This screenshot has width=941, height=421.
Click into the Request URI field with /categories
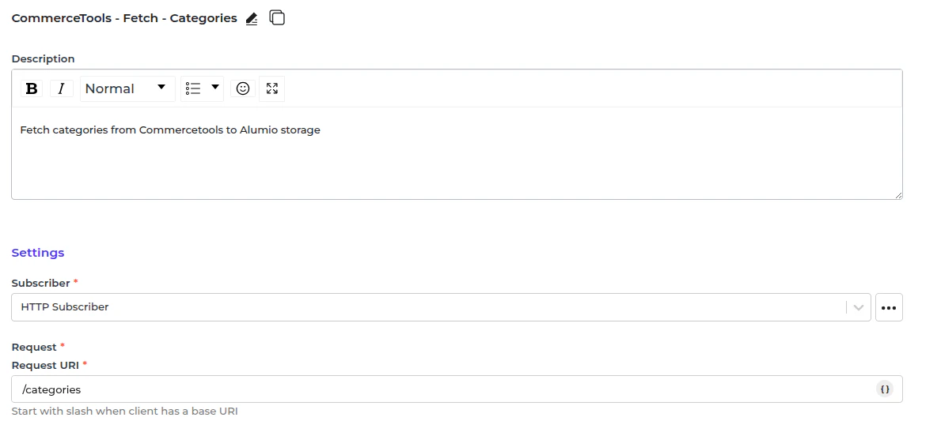[x=443, y=389]
